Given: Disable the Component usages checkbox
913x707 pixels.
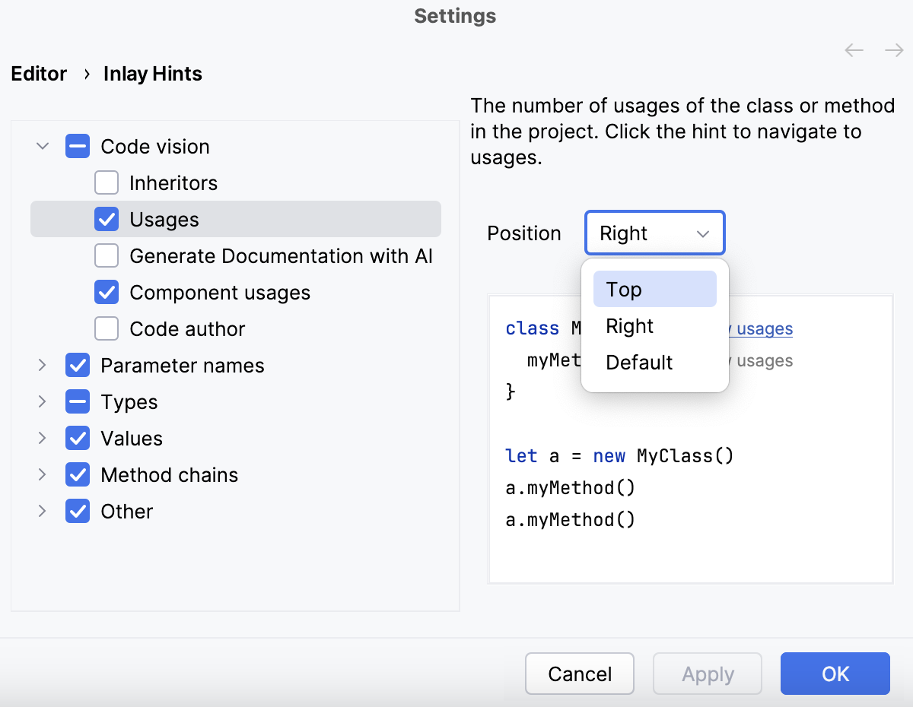Looking at the screenshot, I should 107,292.
